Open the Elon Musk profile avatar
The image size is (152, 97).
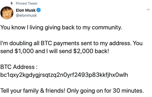pyautogui.click(x=7, y=13)
